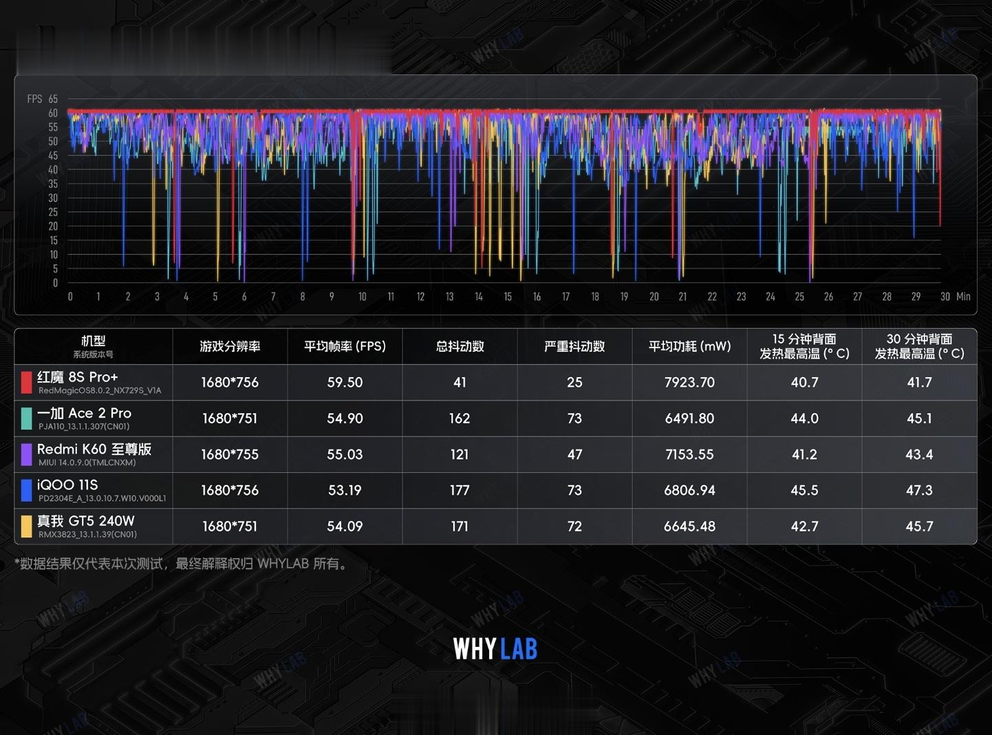Select the 30 分钟背面发热最高温 header
Screen dimensions: 992x735
pyautogui.click(x=919, y=346)
